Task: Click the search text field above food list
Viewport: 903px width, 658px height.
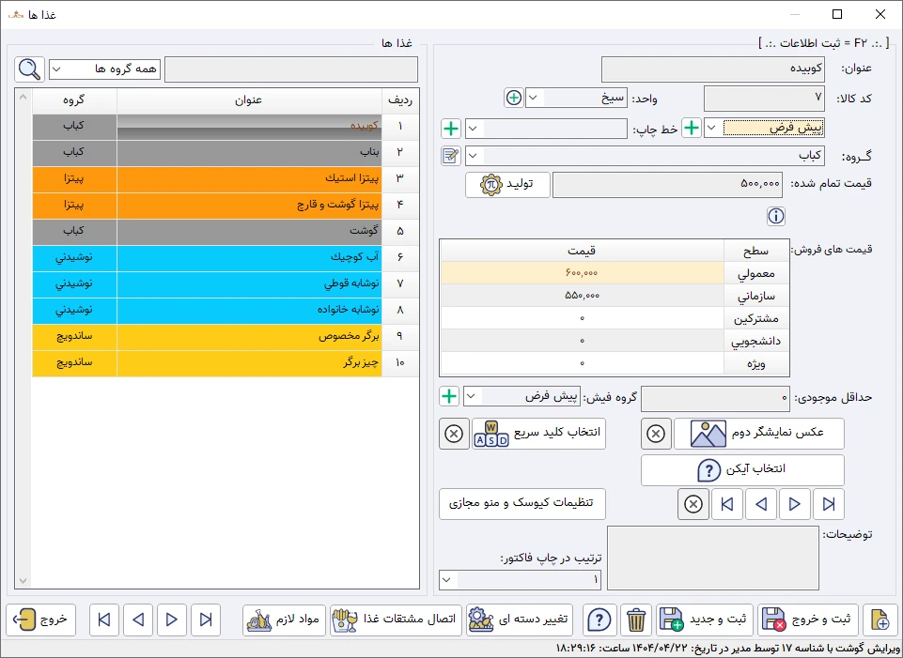Action: 291,69
